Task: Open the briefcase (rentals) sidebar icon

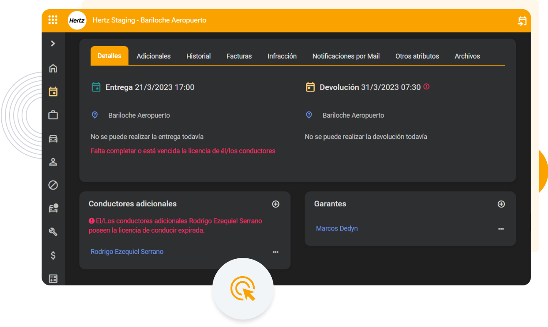Action: pos(53,115)
